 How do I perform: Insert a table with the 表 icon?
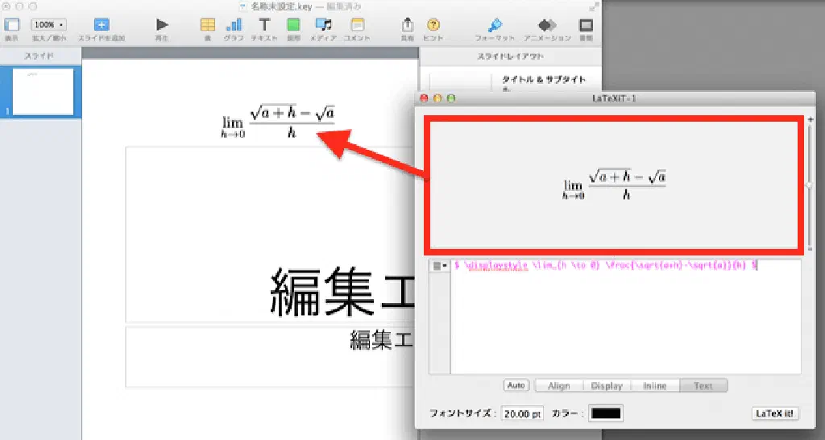(207, 25)
